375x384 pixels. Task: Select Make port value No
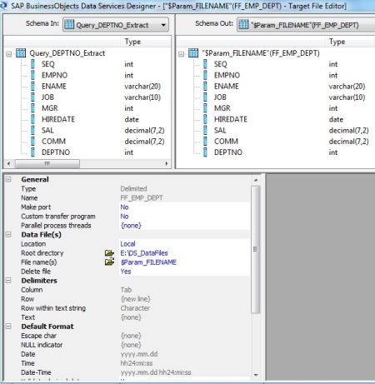click(x=184, y=207)
